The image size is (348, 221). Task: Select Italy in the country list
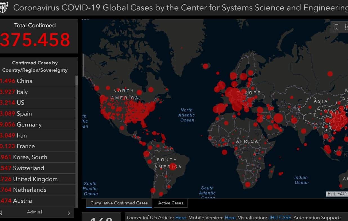38,92
